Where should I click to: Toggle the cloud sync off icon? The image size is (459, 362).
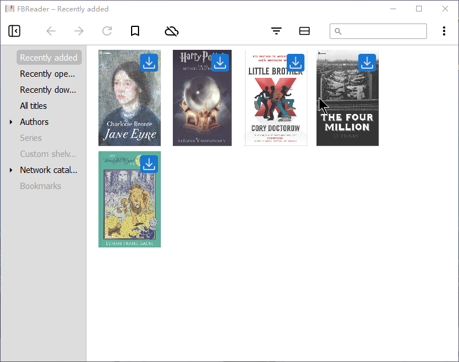171,31
